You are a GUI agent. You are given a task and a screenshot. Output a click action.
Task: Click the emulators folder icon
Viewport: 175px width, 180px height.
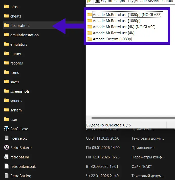(7, 44)
